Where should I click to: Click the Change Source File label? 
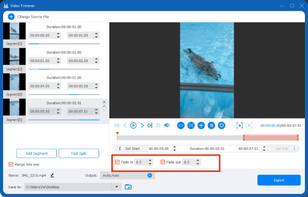pos(33,17)
